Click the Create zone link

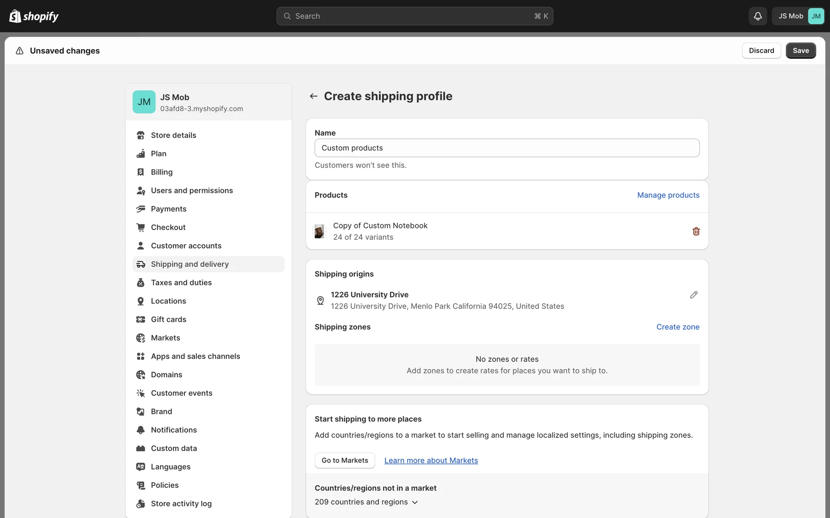click(677, 327)
